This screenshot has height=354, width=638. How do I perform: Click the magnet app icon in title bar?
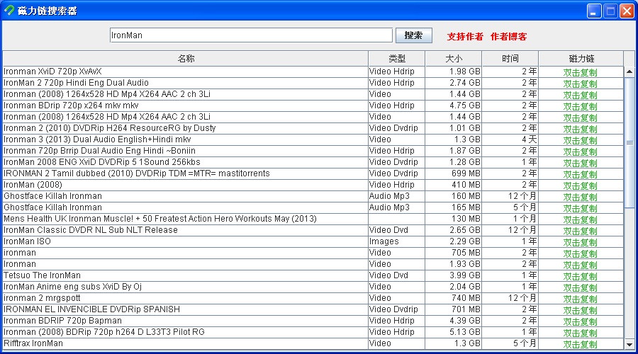tap(9, 11)
